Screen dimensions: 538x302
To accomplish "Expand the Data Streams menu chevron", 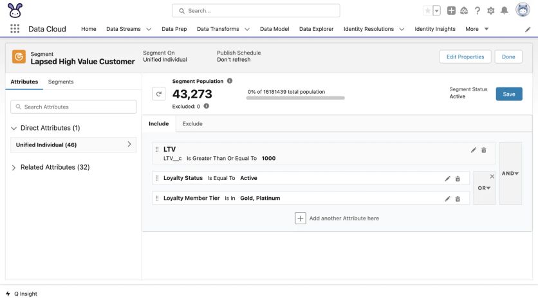I will point(149,29).
